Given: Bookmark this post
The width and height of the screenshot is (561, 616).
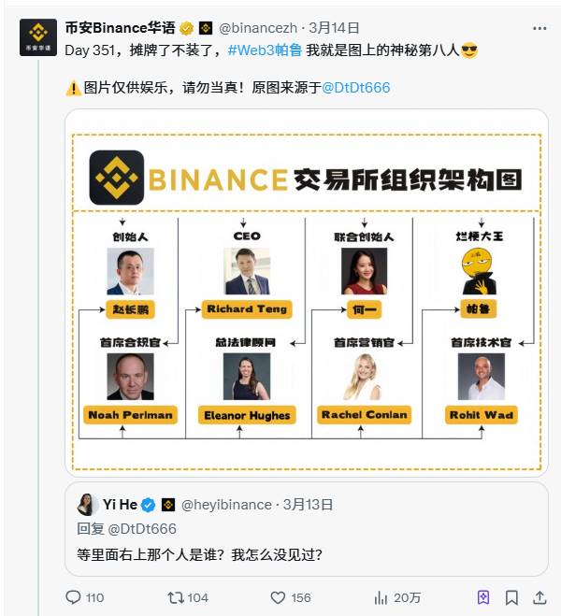Looking at the screenshot, I should [511, 597].
